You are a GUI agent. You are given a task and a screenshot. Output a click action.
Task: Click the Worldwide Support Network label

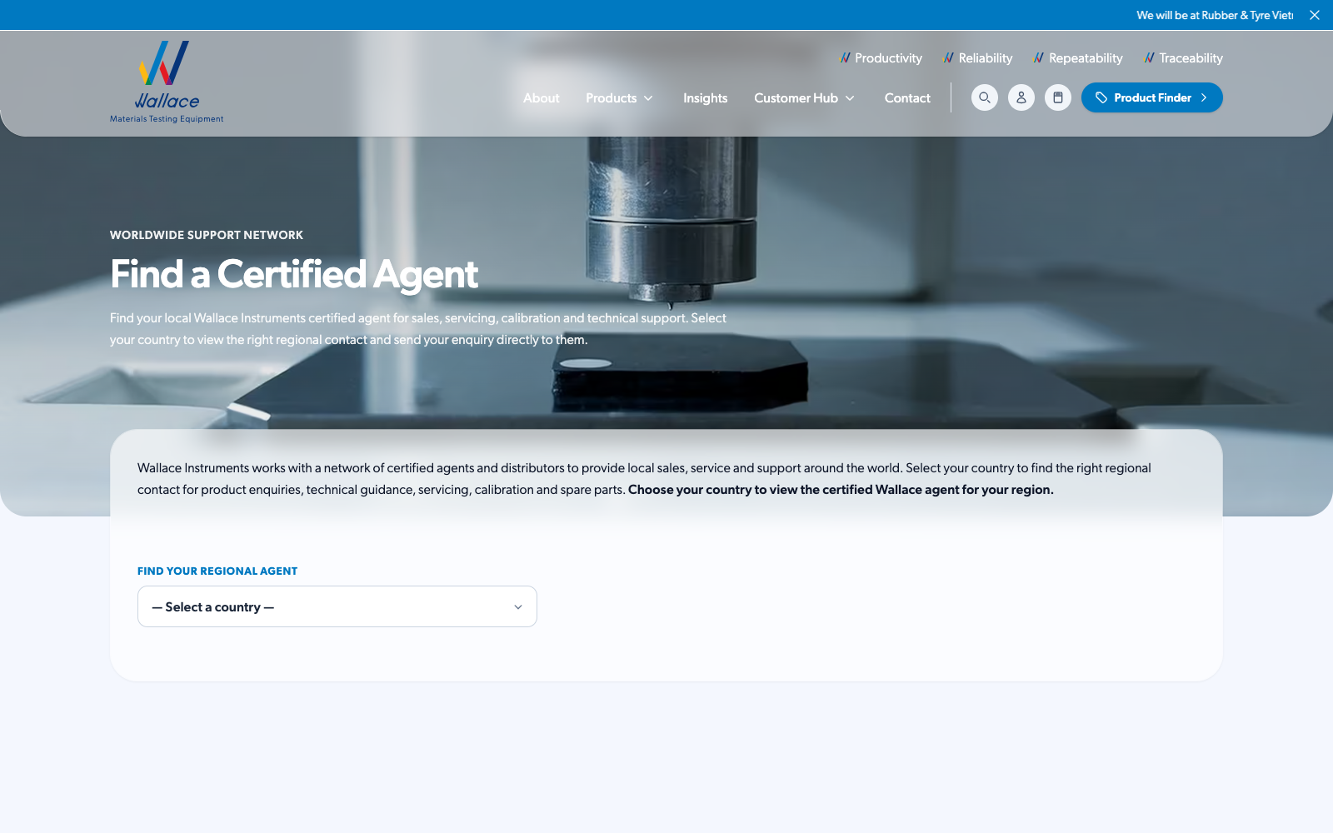pyautogui.click(x=207, y=235)
